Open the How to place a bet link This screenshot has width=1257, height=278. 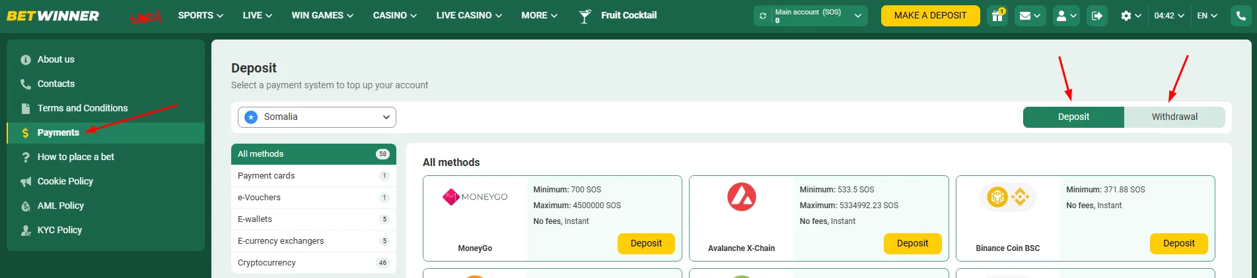[76, 157]
